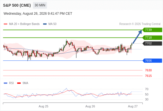Click the green 7739 resistance label

152,30
